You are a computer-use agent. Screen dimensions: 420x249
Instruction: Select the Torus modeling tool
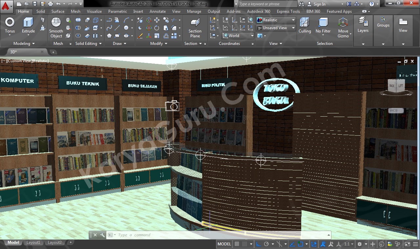pyautogui.click(x=10, y=25)
